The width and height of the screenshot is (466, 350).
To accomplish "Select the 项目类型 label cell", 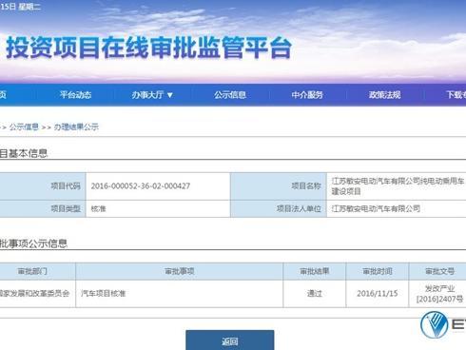I will (43, 208).
